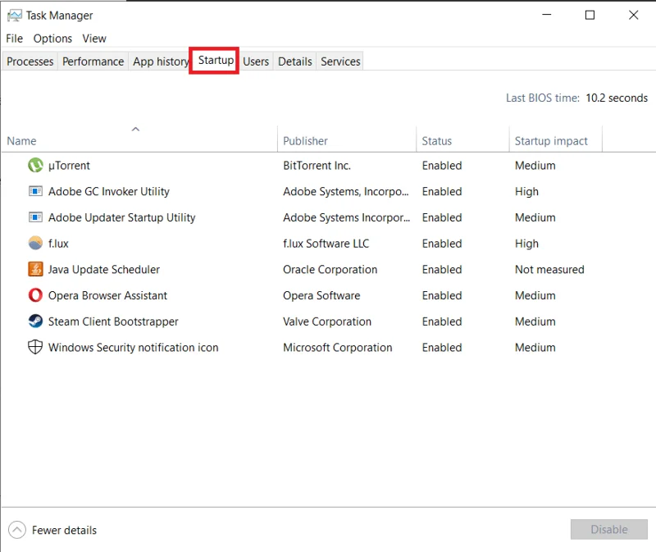Image resolution: width=656 pixels, height=552 pixels.
Task: Click the Opera Software publisher cell
Action: 321,295
